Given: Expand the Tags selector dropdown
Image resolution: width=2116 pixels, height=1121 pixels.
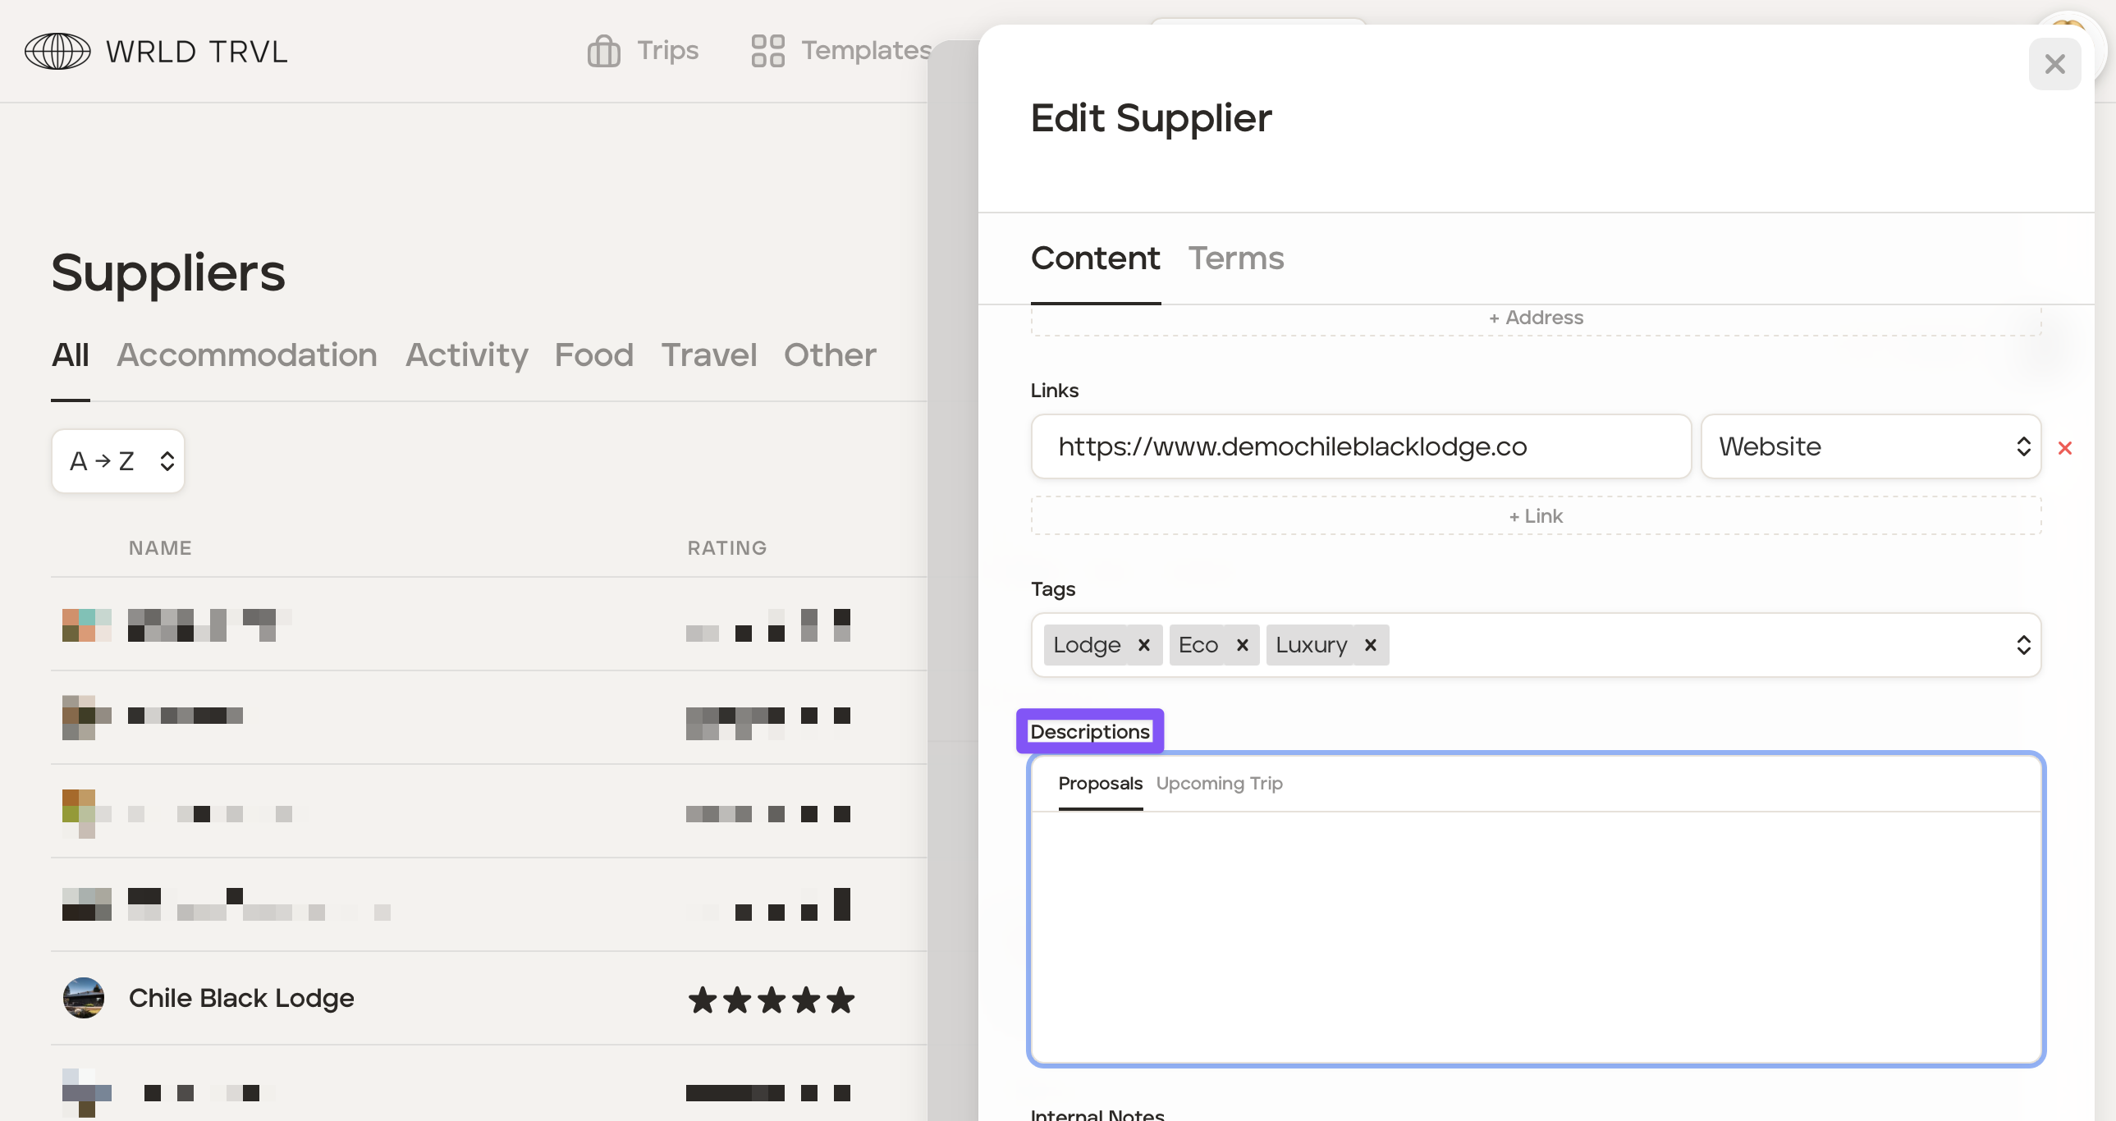Looking at the screenshot, I should click(x=2022, y=645).
